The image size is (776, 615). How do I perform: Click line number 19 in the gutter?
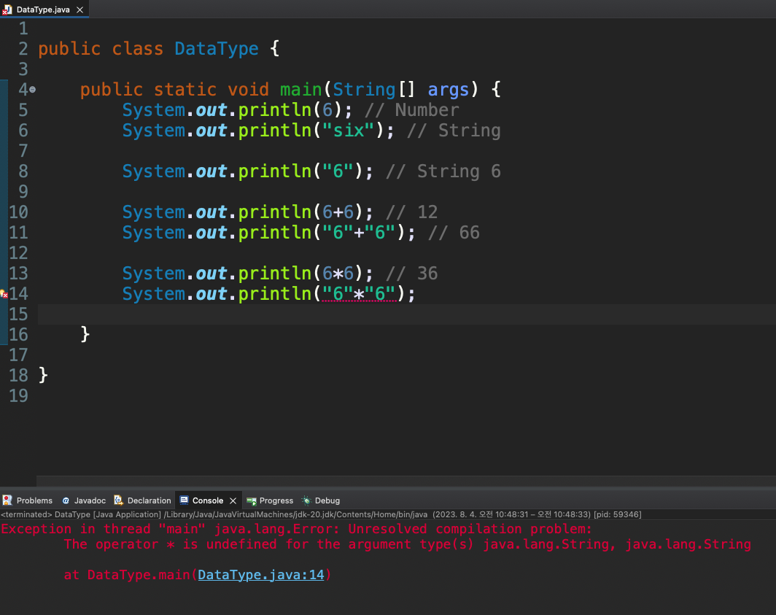[x=18, y=396]
